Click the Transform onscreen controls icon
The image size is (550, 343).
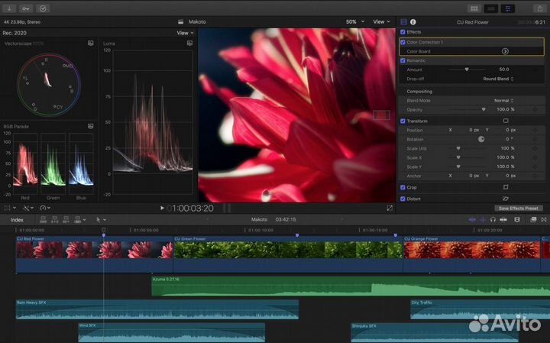pyautogui.click(x=505, y=121)
